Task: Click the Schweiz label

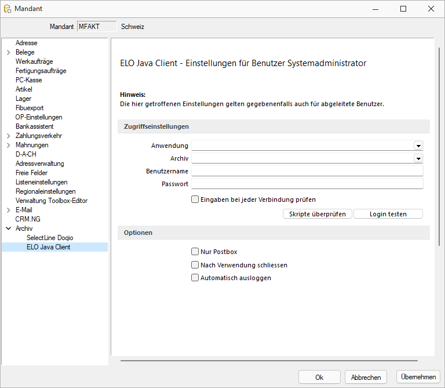Action: coord(133,27)
